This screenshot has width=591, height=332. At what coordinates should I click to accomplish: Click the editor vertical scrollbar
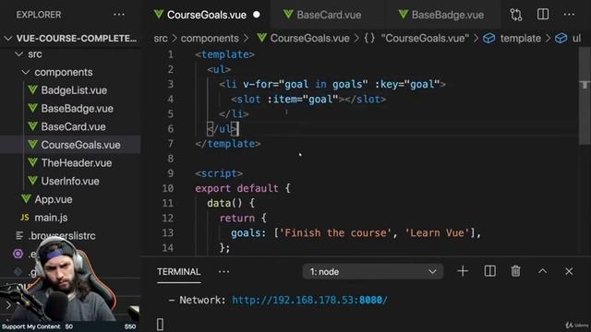coord(585,96)
